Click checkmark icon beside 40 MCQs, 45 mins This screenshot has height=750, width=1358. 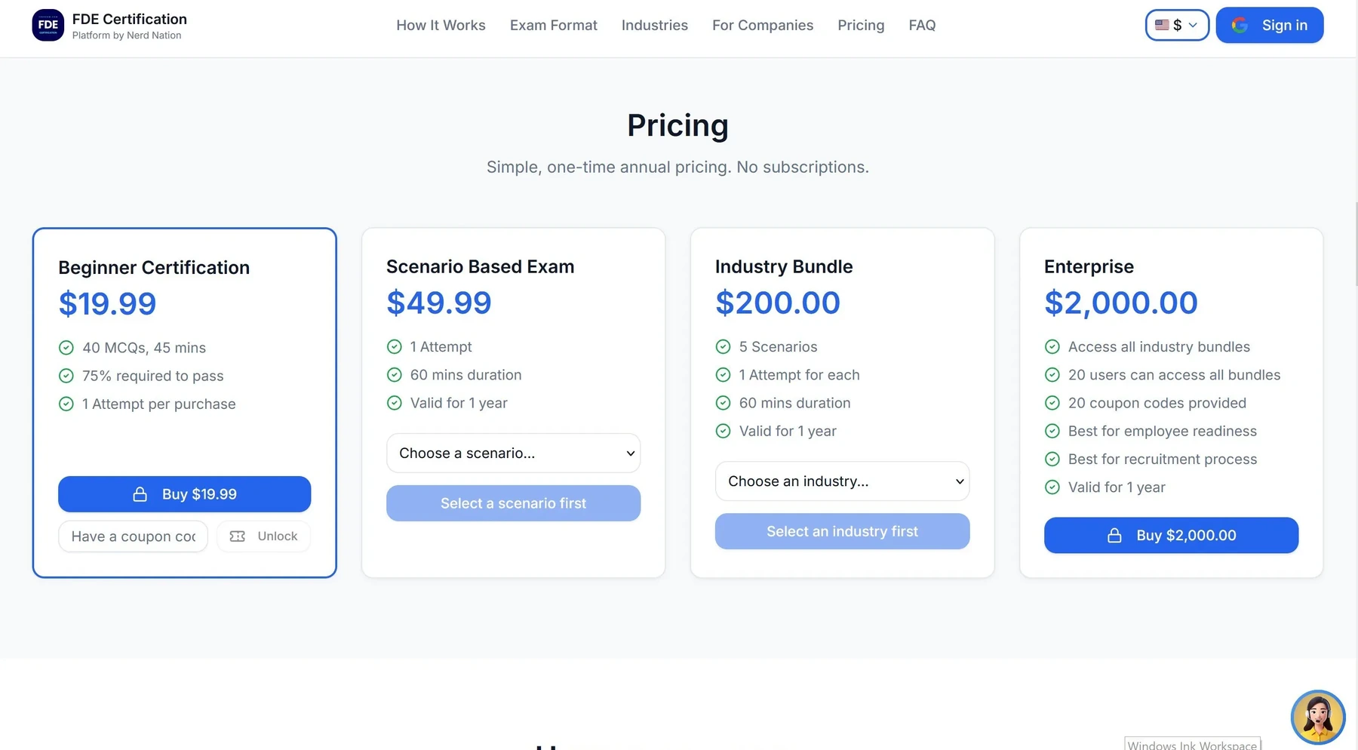pos(66,347)
